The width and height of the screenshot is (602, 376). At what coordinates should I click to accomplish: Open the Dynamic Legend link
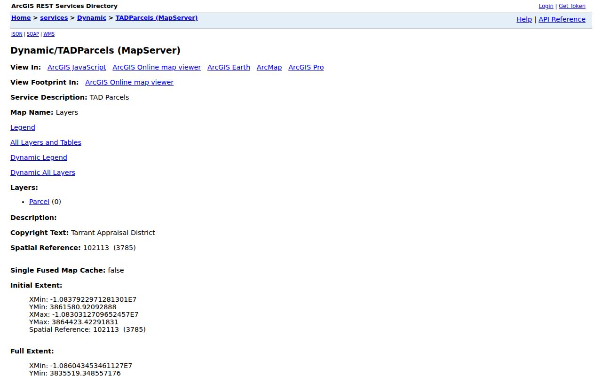tap(39, 157)
